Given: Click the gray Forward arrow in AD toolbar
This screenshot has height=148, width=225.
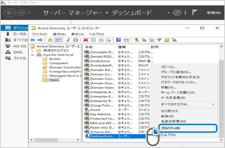Looking at the screenshot, I should click(x=40, y=40).
